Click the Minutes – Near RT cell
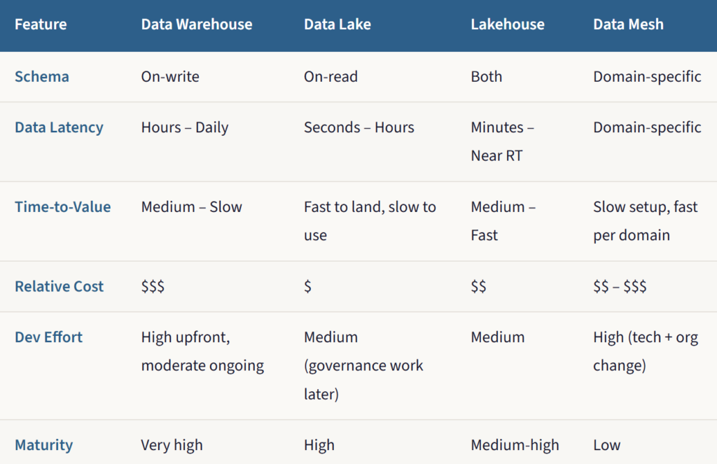717x464 pixels. coord(502,141)
